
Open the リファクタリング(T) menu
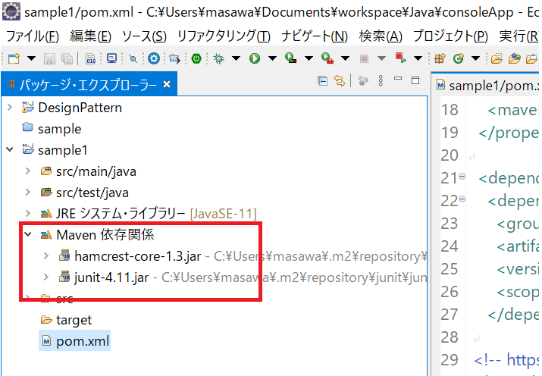[x=224, y=36]
